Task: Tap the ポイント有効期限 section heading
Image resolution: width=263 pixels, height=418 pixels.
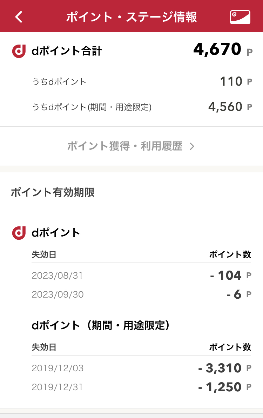Action: 53,192
